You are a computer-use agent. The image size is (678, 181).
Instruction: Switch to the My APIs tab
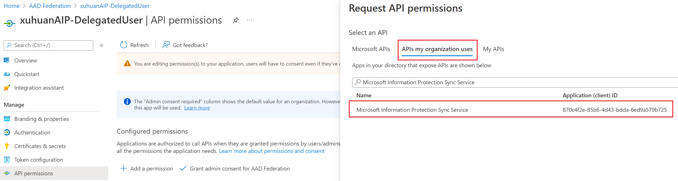pos(494,49)
